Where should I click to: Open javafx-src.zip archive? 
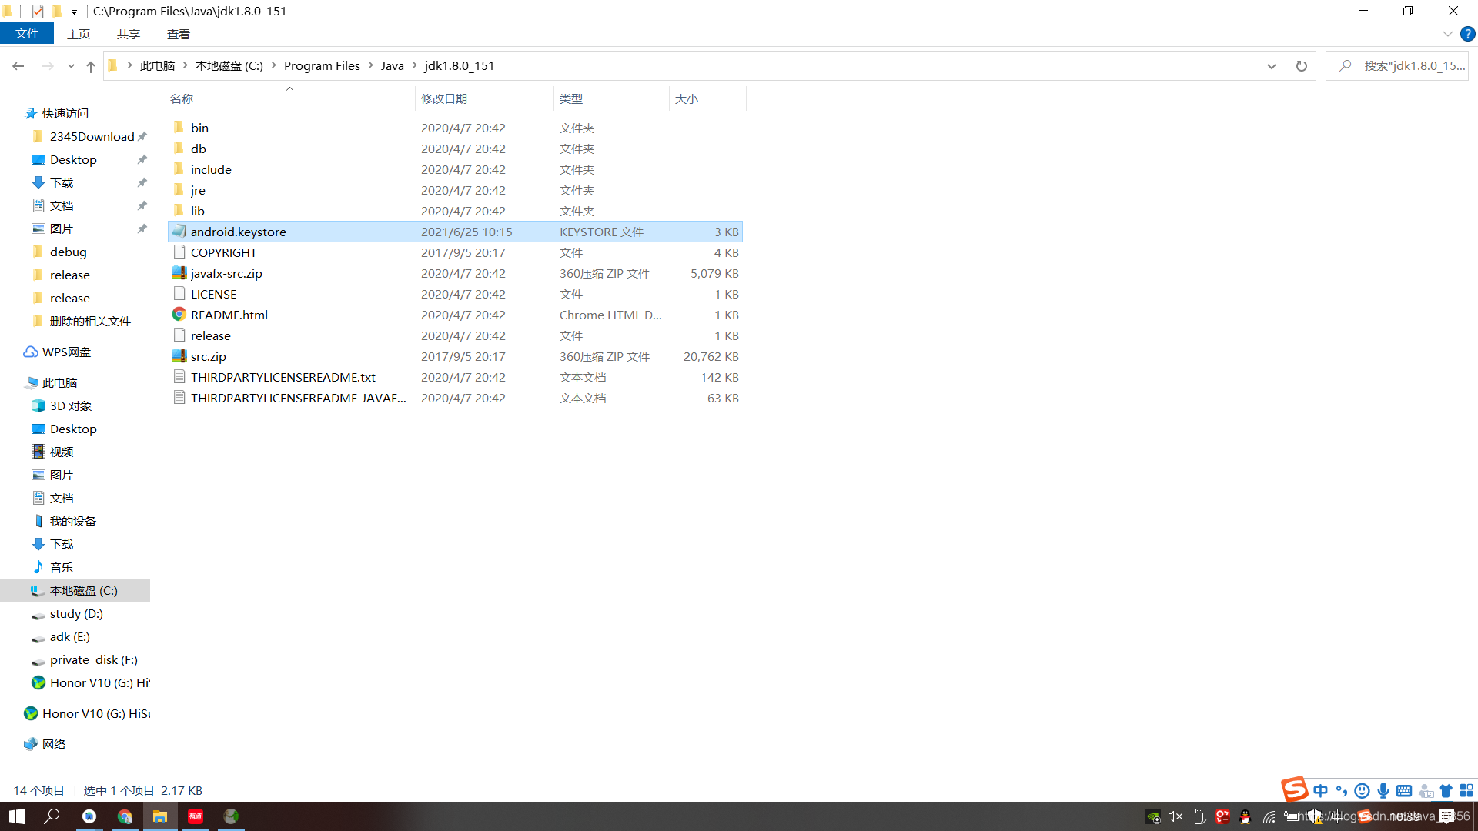tap(226, 273)
